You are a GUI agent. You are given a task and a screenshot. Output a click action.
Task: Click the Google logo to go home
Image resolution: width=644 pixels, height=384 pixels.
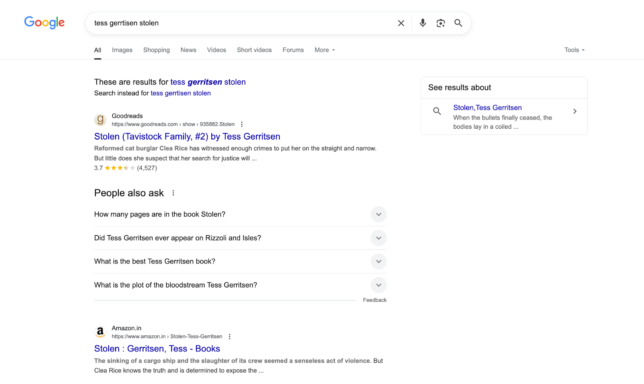[x=44, y=23]
